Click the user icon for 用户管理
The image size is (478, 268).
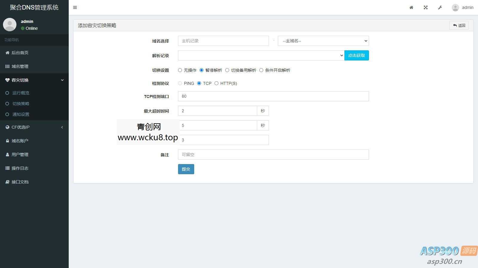(x=7, y=154)
